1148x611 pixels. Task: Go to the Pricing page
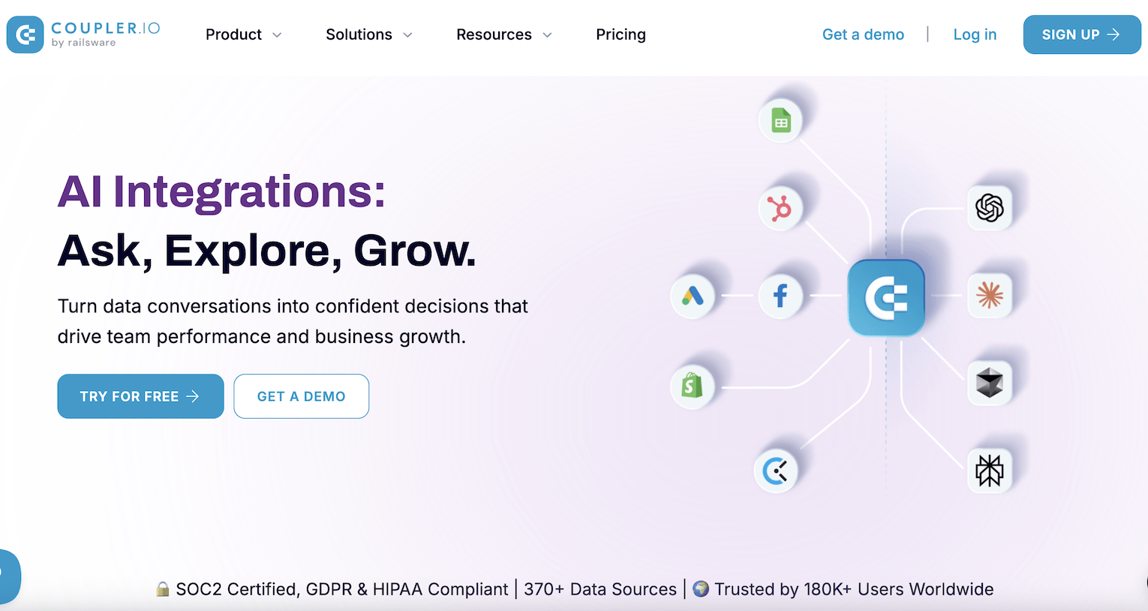pos(621,35)
